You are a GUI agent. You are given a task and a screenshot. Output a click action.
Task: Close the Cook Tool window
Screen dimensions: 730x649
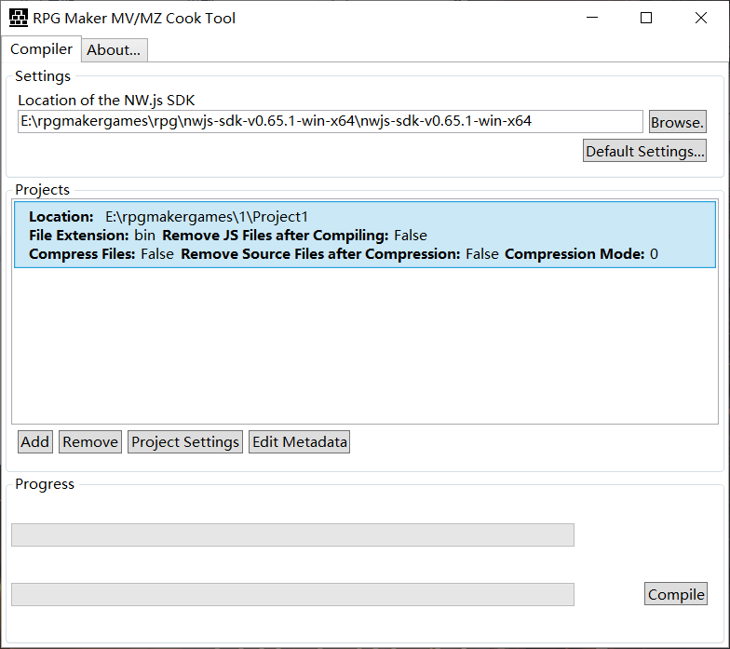point(701,18)
